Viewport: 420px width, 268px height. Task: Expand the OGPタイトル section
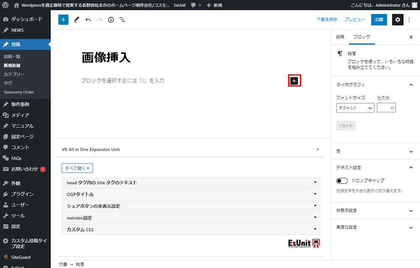tap(190, 194)
